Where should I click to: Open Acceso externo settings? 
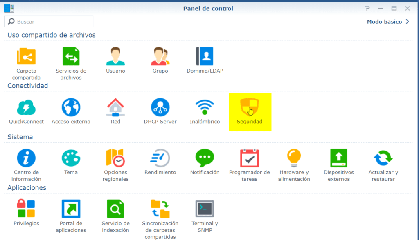[x=71, y=107]
